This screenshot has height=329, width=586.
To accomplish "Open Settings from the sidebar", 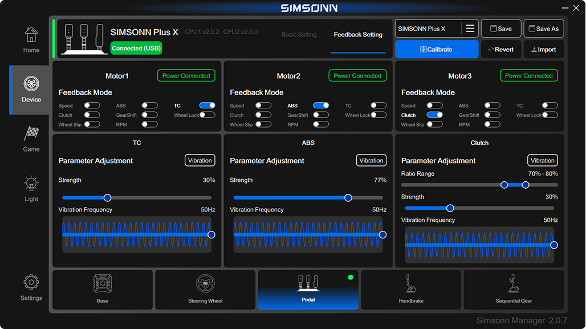I will pos(31,288).
